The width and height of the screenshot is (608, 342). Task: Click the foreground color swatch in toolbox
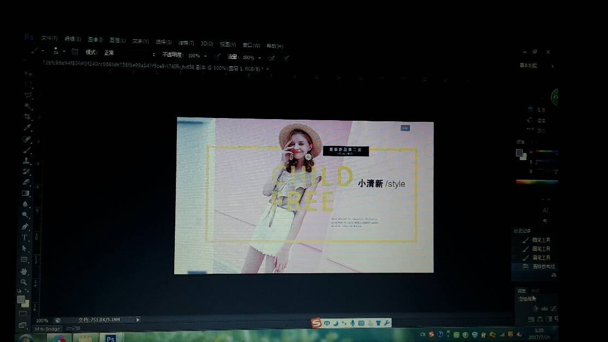[x=21, y=299]
